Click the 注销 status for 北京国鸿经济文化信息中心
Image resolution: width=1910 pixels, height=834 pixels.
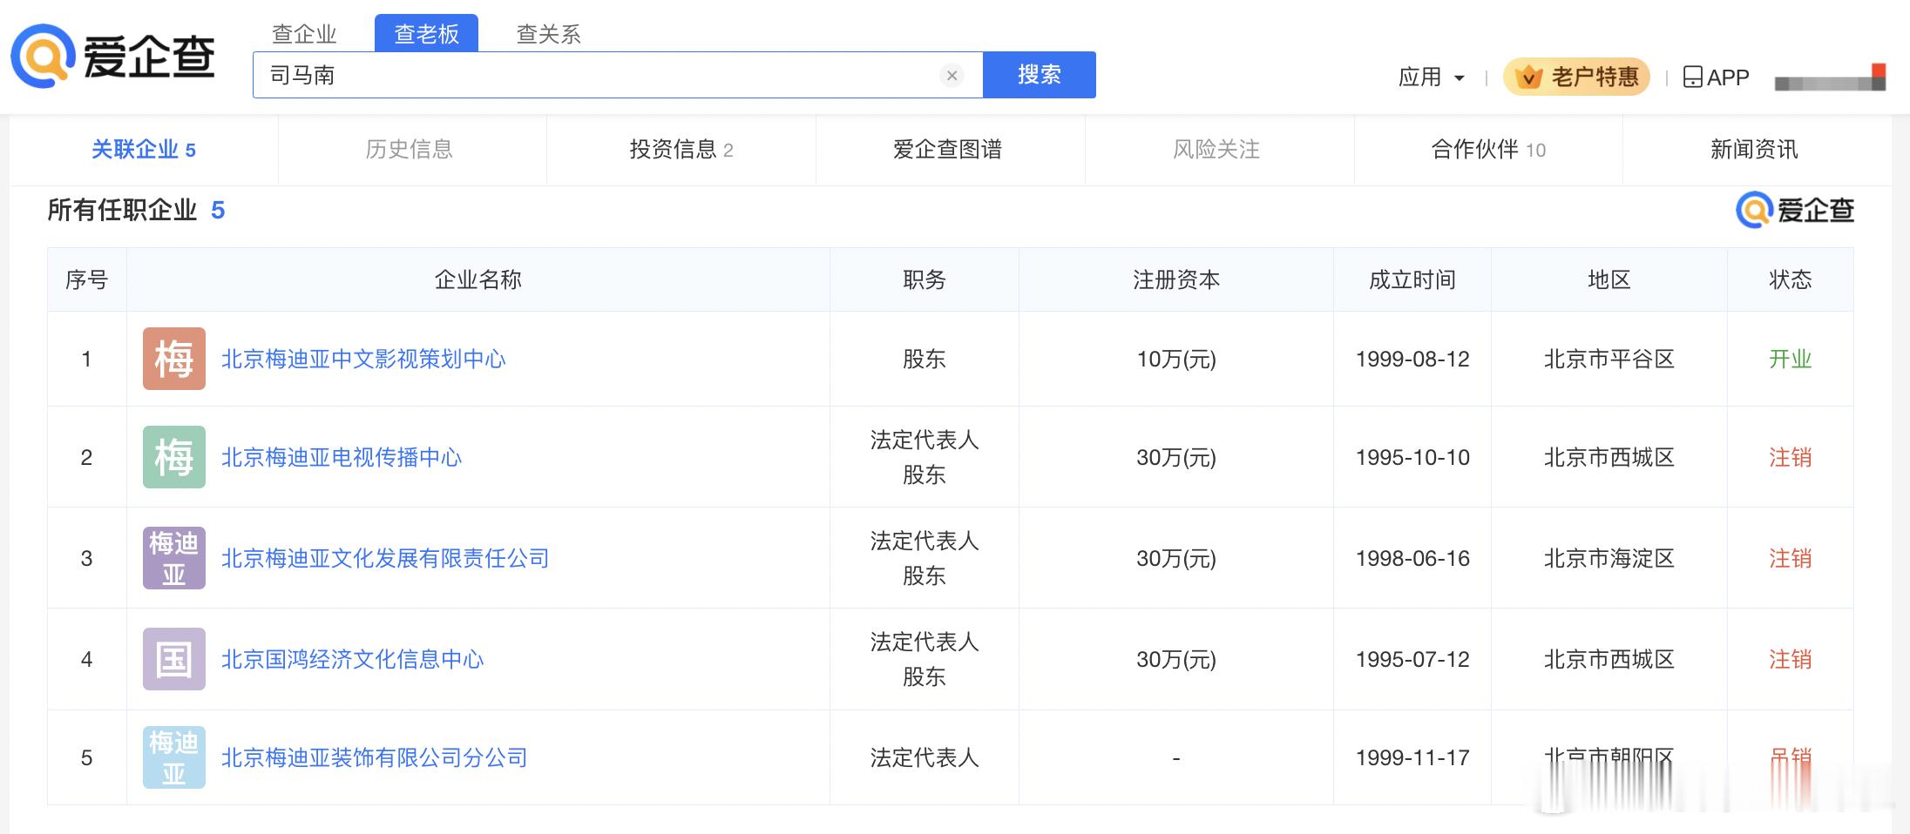point(1791,659)
